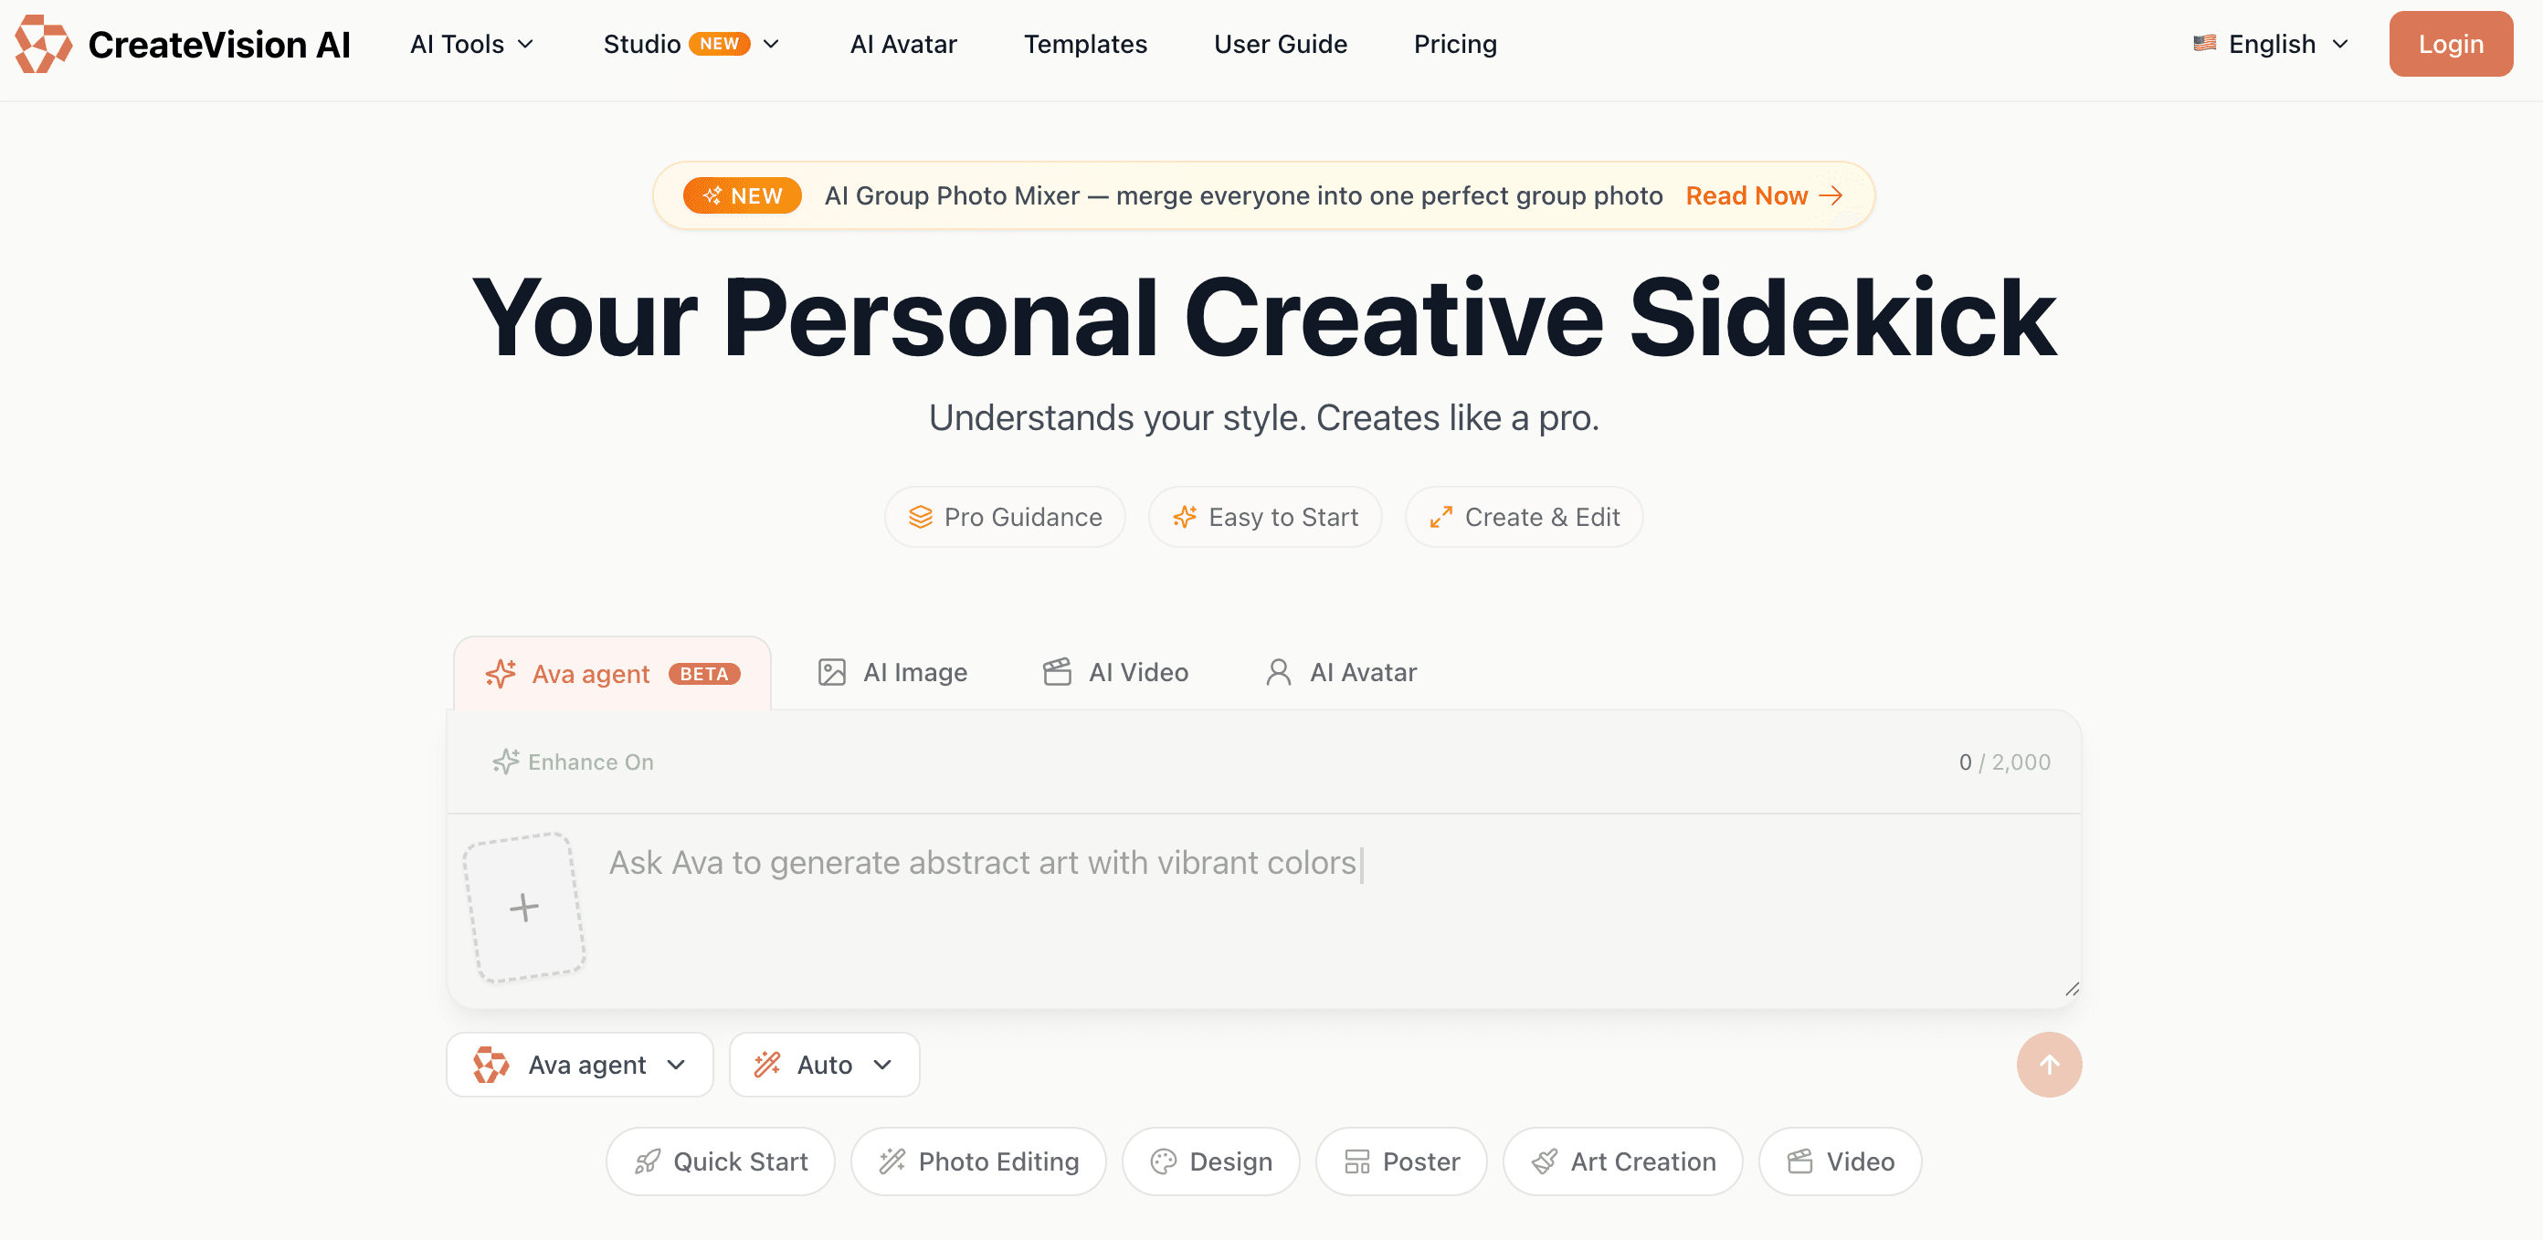Image resolution: width=2543 pixels, height=1240 pixels.
Task: Choose the Design palette chip
Action: click(1210, 1161)
